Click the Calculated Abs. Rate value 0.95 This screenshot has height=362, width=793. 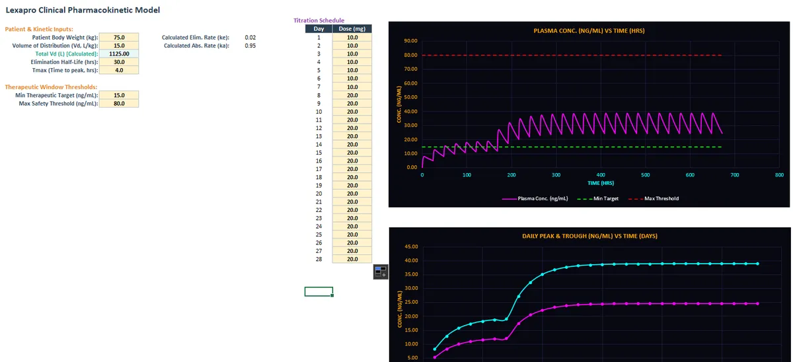point(250,46)
